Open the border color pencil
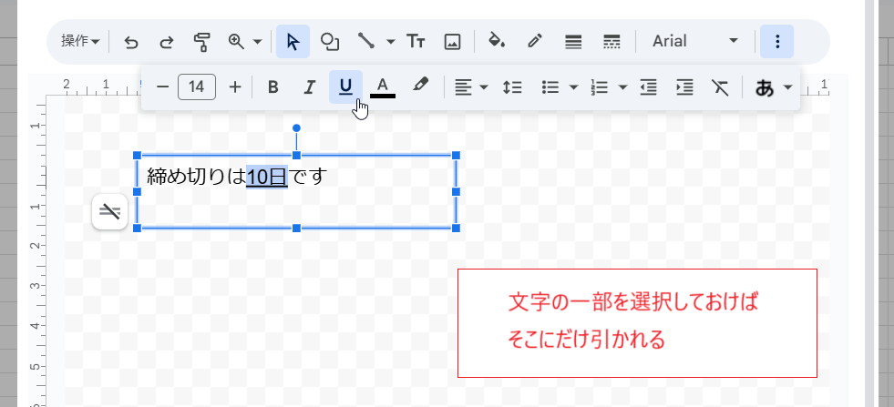Image resolution: width=894 pixels, height=407 pixels. (x=534, y=41)
